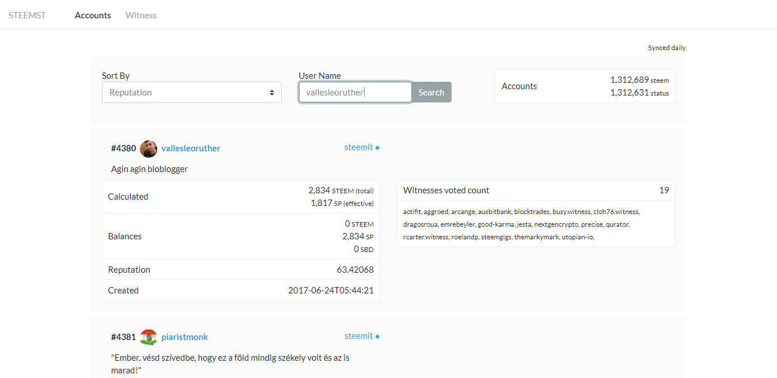This screenshot has width=777, height=378.
Task: Click the Witnesses voted count header
Action: coord(536,190)
